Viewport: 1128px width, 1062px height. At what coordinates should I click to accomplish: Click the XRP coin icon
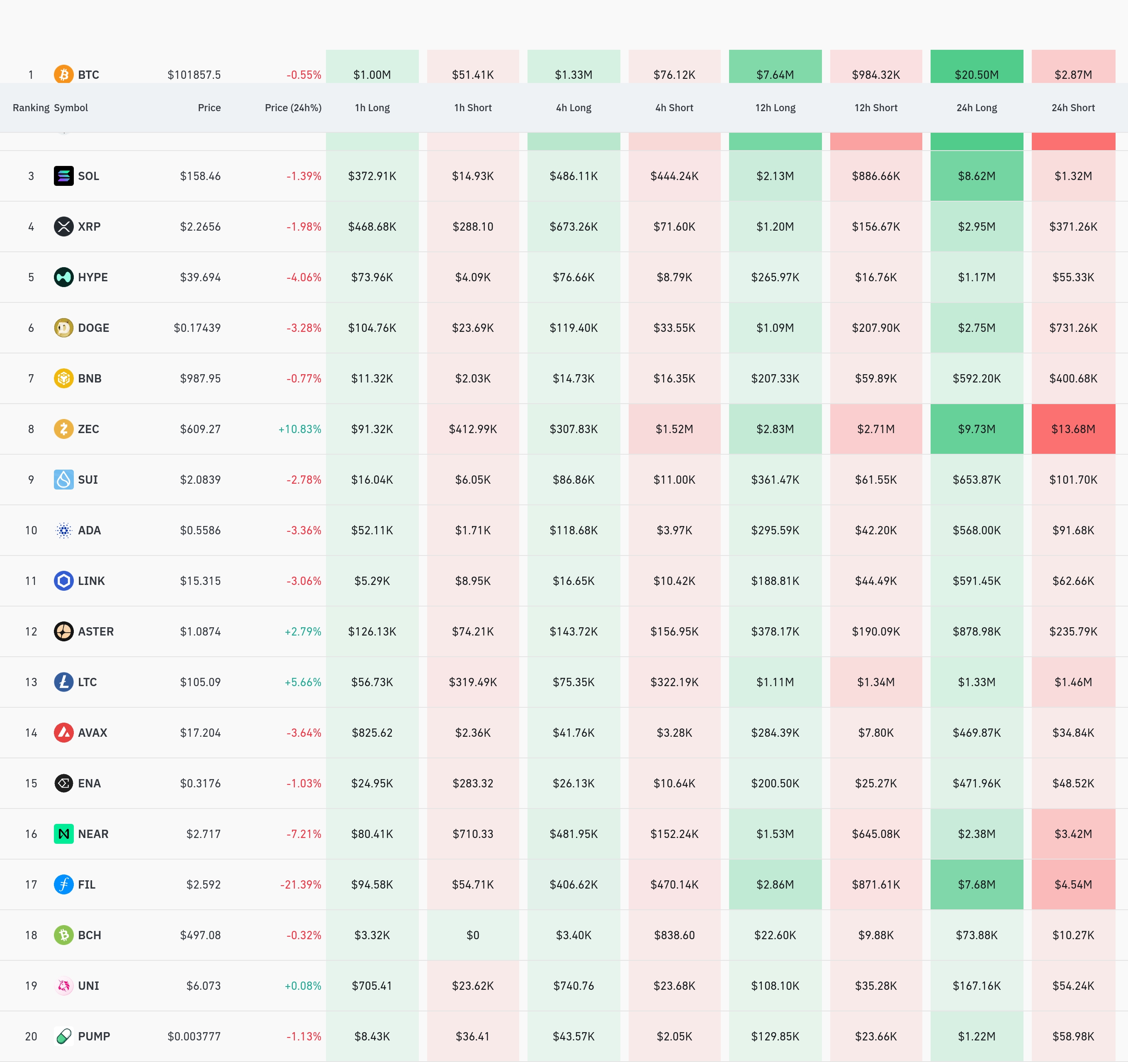point(63,227)
